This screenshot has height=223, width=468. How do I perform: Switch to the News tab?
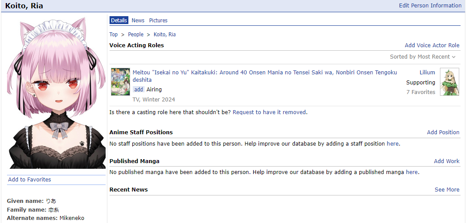click(138, 21)
